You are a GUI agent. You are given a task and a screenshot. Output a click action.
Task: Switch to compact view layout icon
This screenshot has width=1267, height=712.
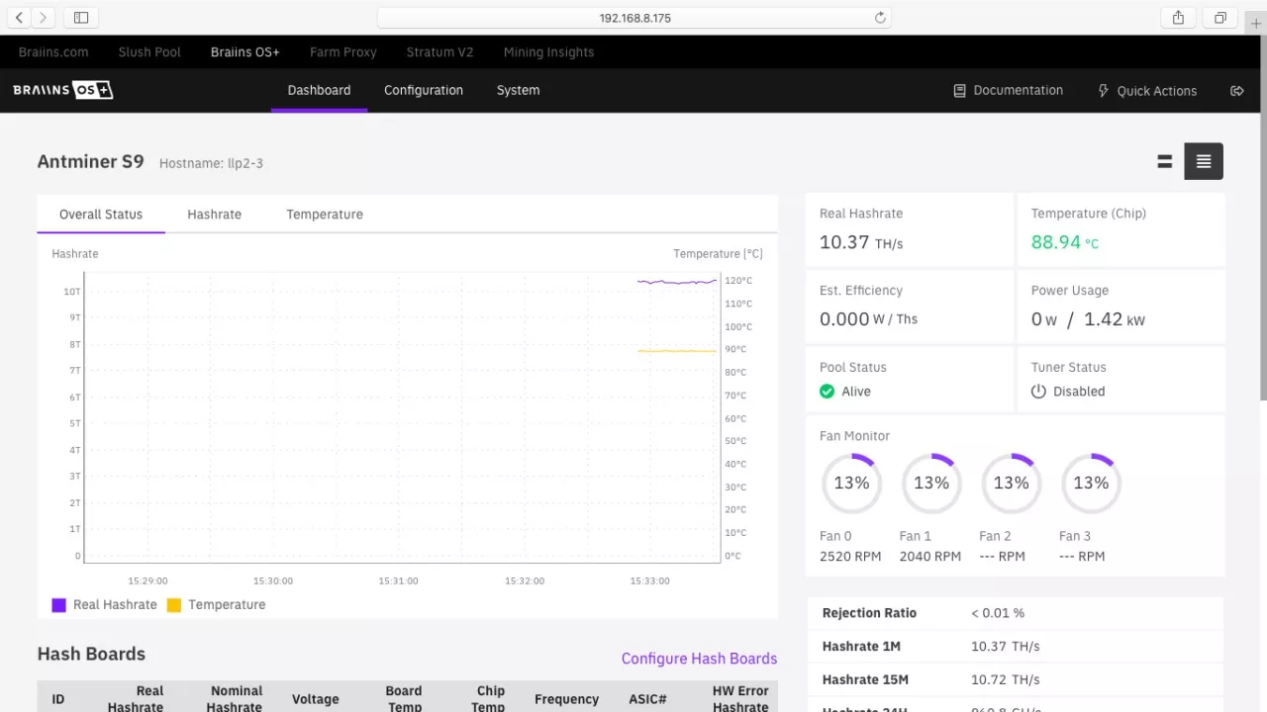point(1165,161)
